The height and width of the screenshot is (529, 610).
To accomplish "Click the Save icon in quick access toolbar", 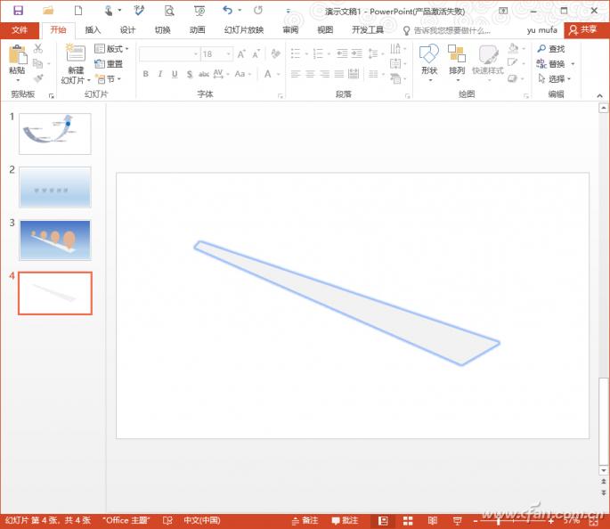I will point(17,10).
